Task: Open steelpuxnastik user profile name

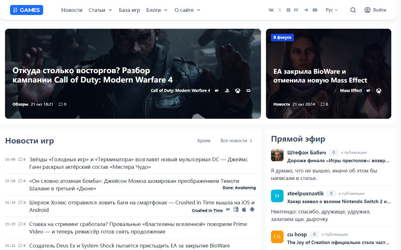Action: (x=305, y=193)
